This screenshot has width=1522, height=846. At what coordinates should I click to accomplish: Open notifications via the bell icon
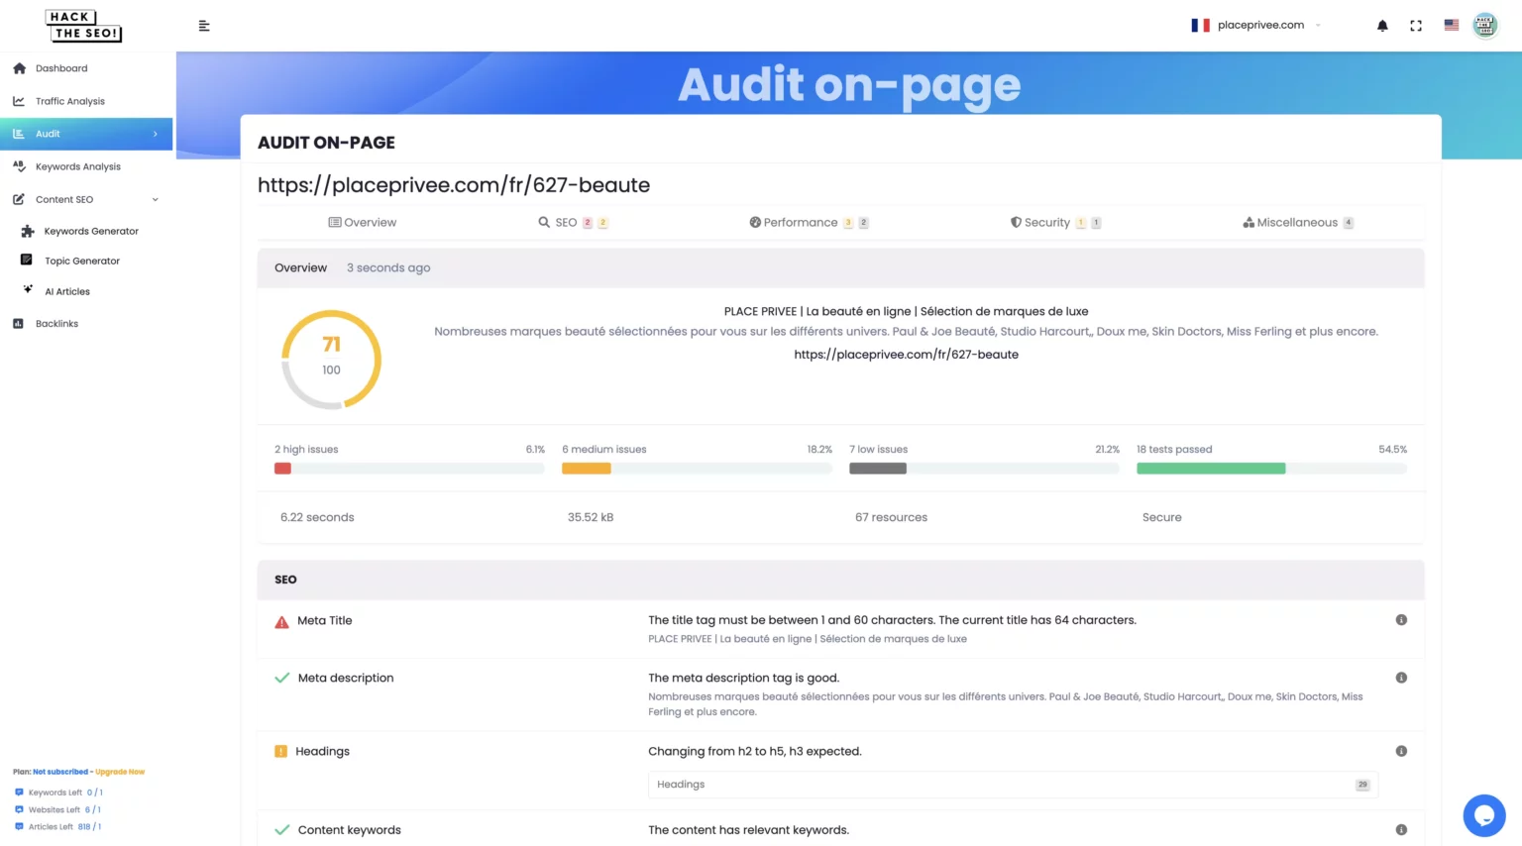[1381, 25]
